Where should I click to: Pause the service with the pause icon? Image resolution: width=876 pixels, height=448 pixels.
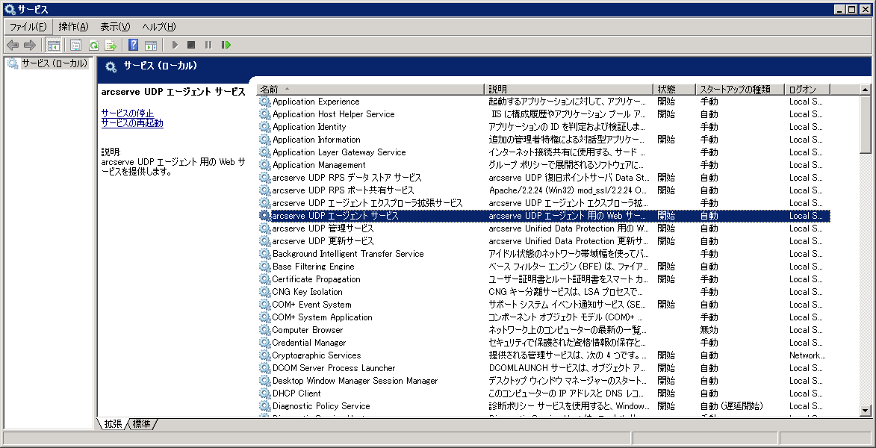pyautogui.click(x=210, y=45)
